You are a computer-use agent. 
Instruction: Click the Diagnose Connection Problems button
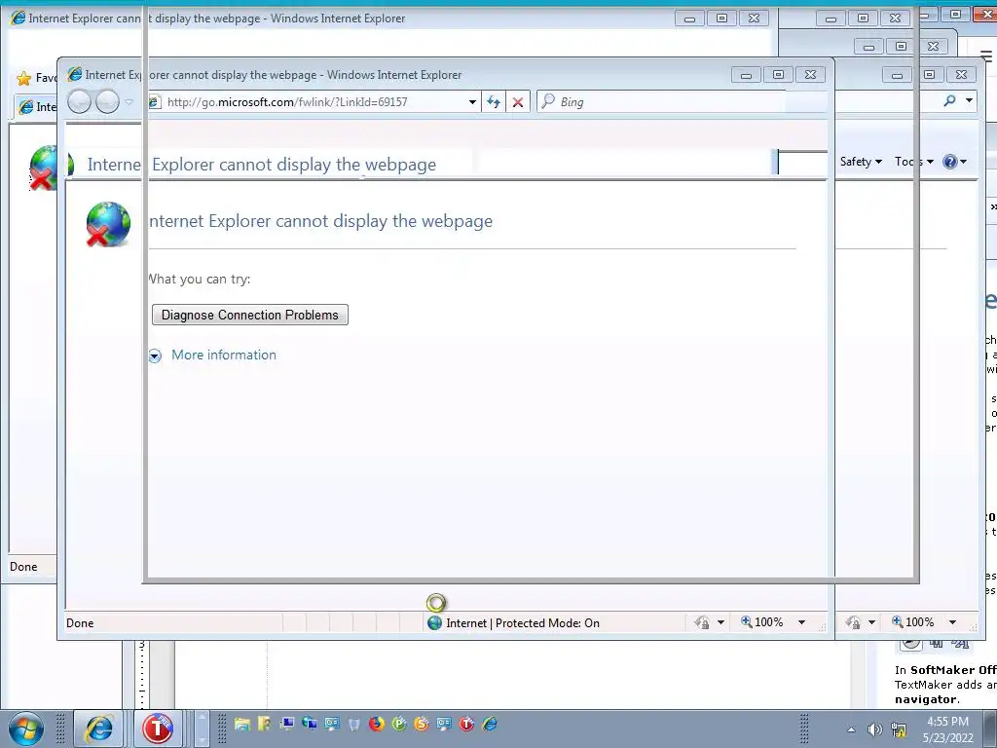point(250,315)
